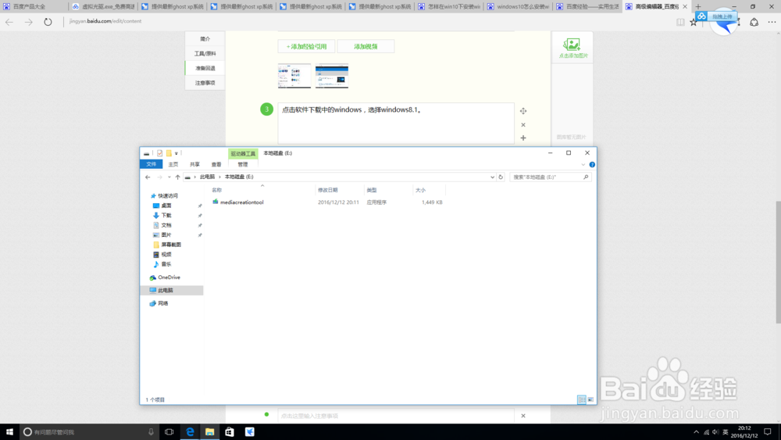This screenshot has width=781, height=440.
Task: Go back in File Explorer
Action: [148, 177]
